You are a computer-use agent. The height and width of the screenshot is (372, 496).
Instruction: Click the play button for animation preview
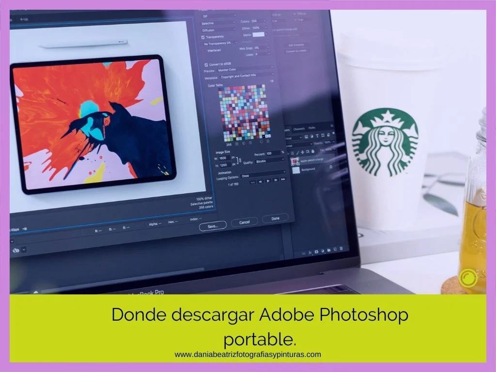pyautogui.click(x=267, y=182)
